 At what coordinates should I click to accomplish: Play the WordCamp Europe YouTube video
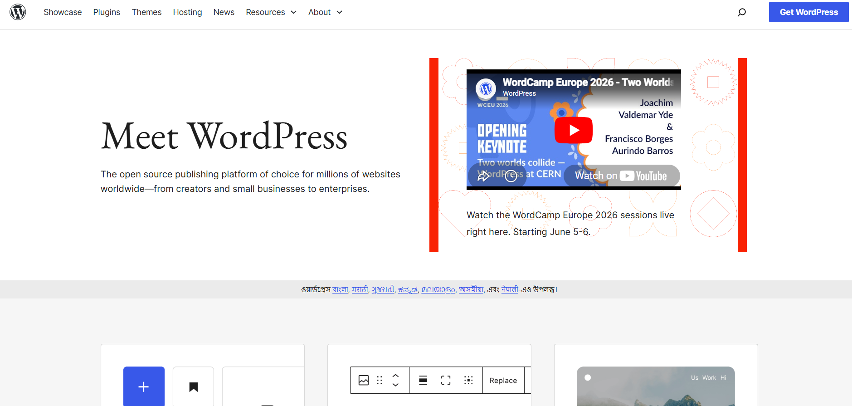point(574,130)
